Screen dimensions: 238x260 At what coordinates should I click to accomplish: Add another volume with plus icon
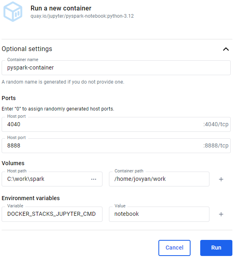221,179
